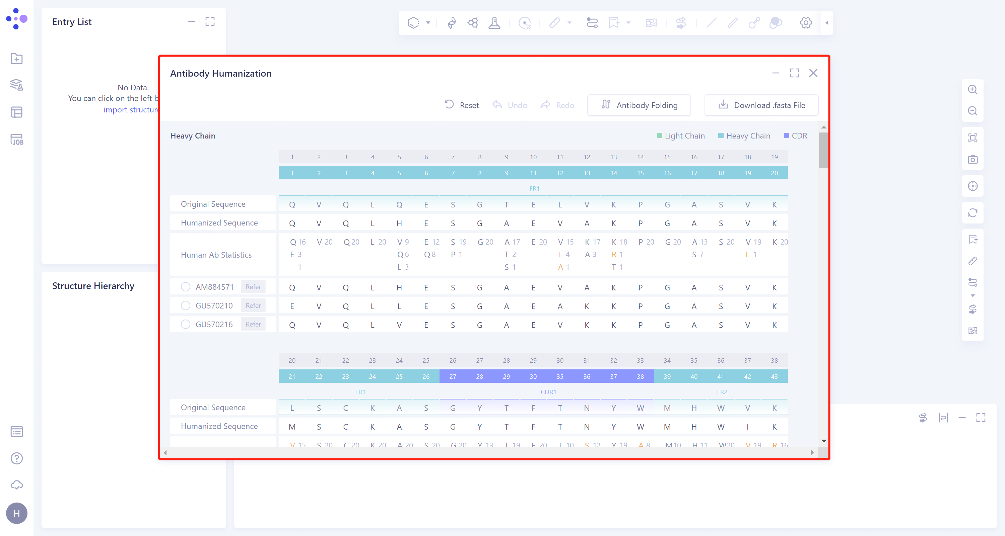
Task: Click the flask tool icon
Action: (494, 23)
